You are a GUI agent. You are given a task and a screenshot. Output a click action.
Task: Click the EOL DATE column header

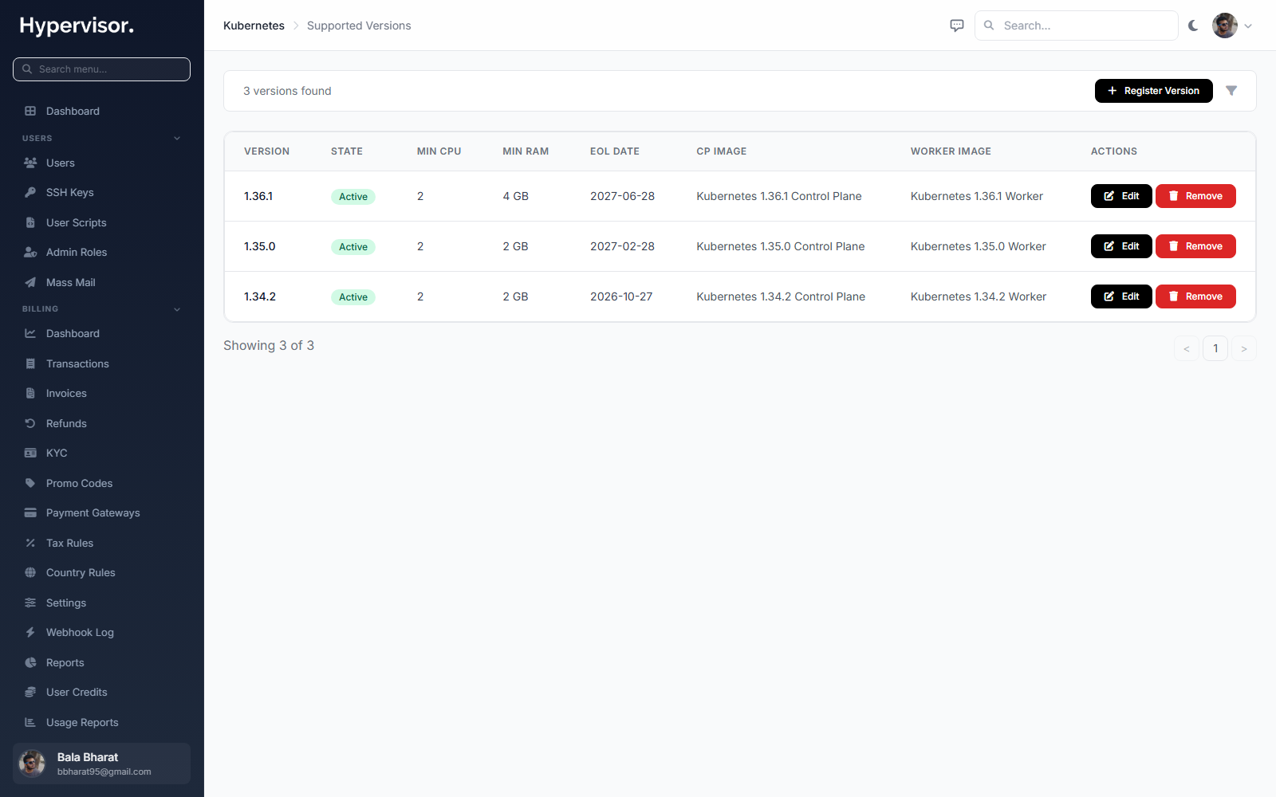point(615,151)
